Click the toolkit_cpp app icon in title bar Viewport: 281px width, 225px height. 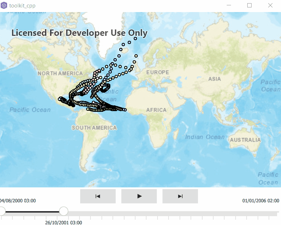pyautogui.click(x=4, y=6)
